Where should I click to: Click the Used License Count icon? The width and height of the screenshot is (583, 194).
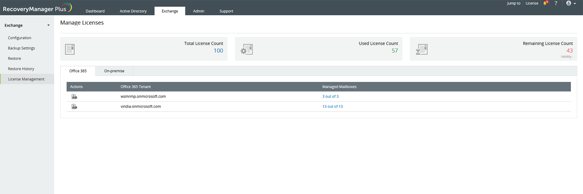coord(247,49)
